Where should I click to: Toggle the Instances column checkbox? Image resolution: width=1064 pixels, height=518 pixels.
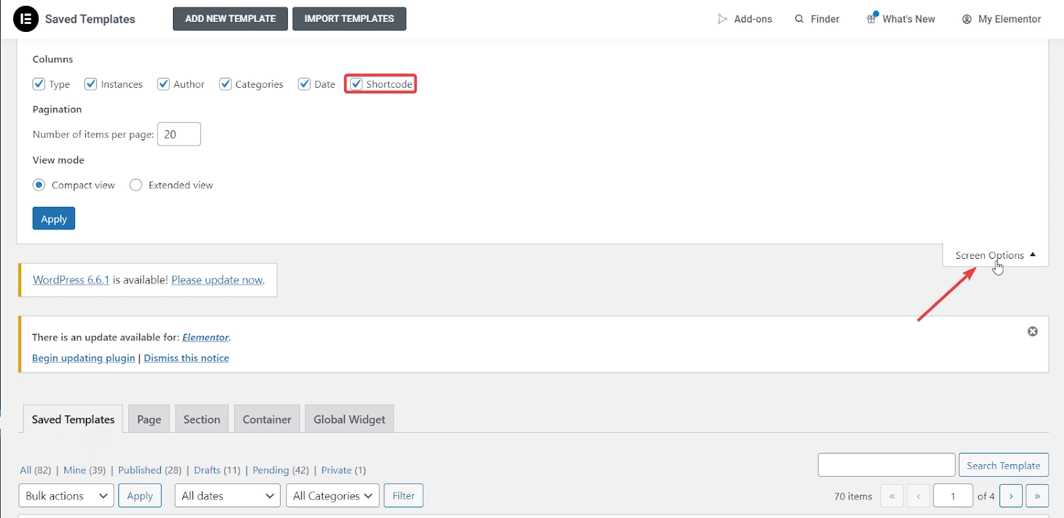[x=91, y=84]
